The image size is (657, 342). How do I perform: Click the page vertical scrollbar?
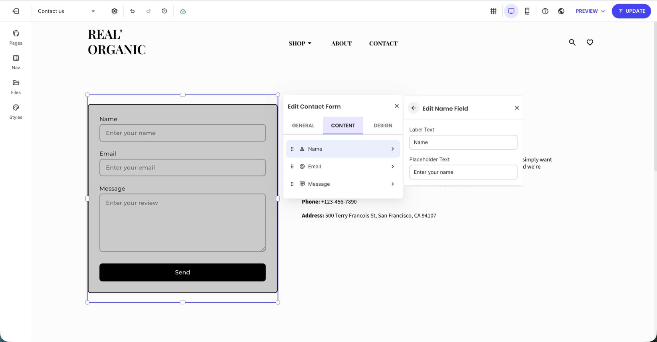tap(655, 96)
